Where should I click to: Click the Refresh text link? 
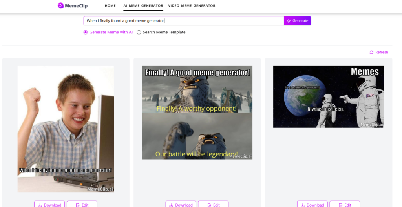(382, 52)
